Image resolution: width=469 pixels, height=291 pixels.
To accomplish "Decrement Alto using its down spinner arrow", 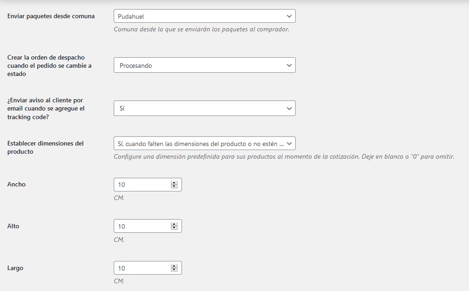I will (x=174, y=229).
